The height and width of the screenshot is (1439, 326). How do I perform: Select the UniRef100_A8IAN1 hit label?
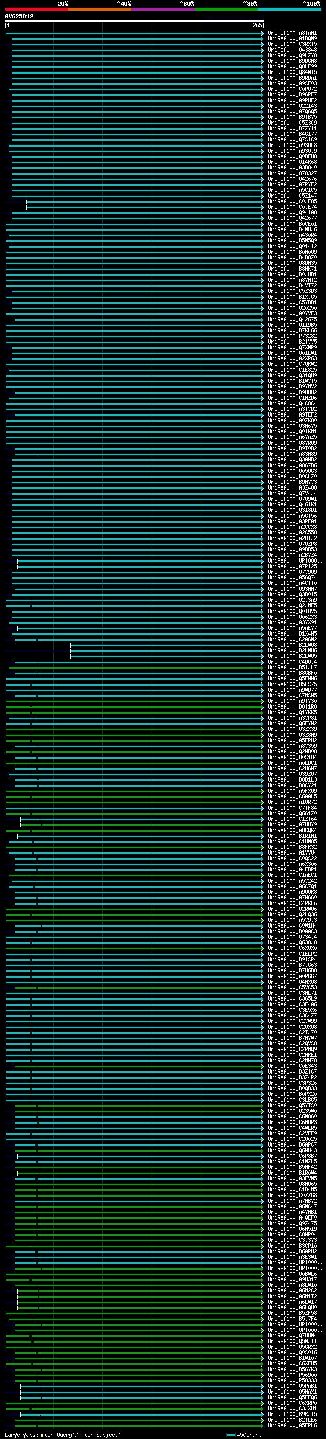coord(292,33)
